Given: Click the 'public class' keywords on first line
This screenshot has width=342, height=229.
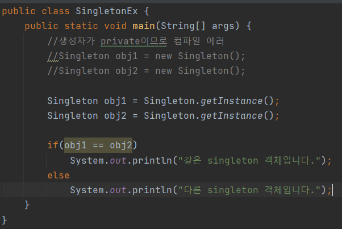Looking at the screenshot, I should (x=36, y=11).
